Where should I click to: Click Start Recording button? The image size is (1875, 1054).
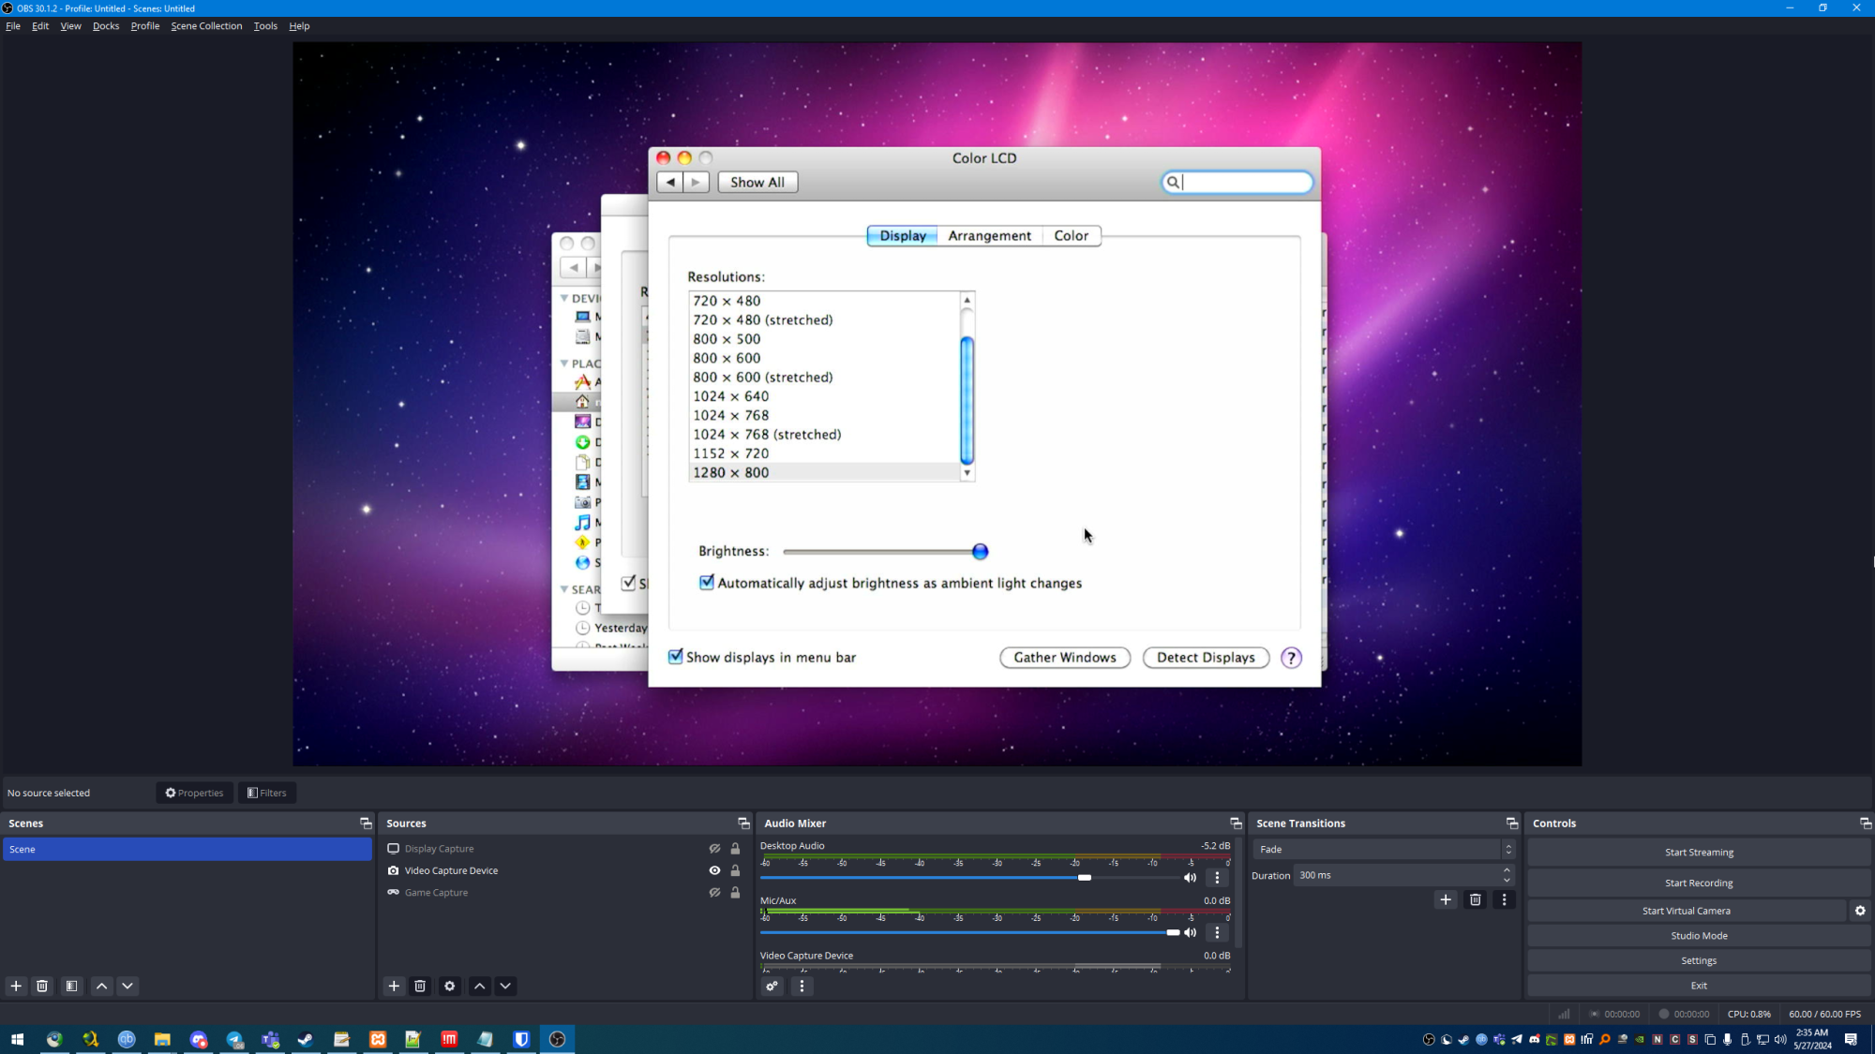click(x=1699, y=883)
